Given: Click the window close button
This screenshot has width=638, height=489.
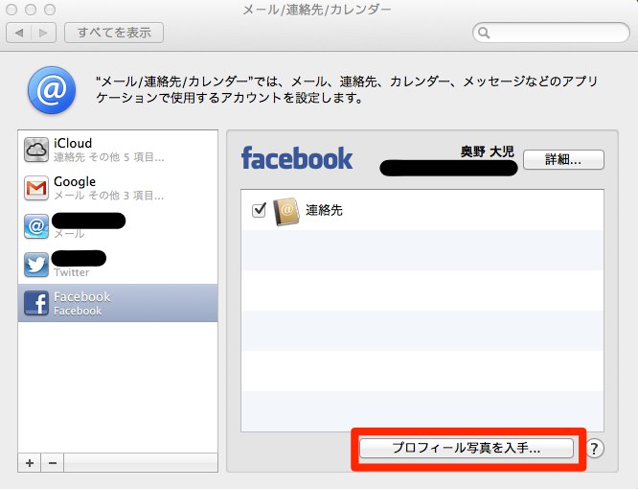Looking at the screenshot, I should pos(11,10).
